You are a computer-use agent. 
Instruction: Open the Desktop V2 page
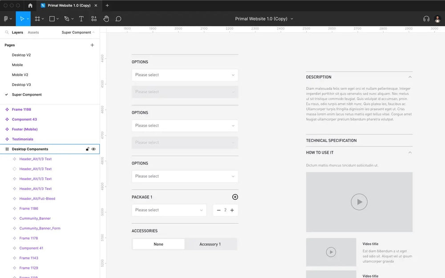point(21,55)
